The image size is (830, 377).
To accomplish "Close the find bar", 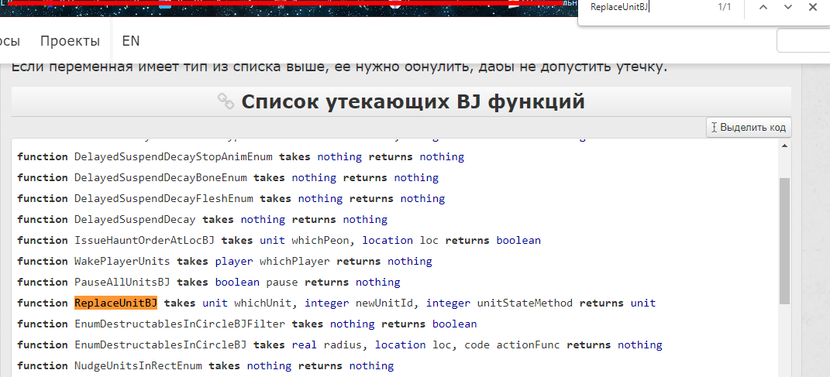I will point(812,8).
